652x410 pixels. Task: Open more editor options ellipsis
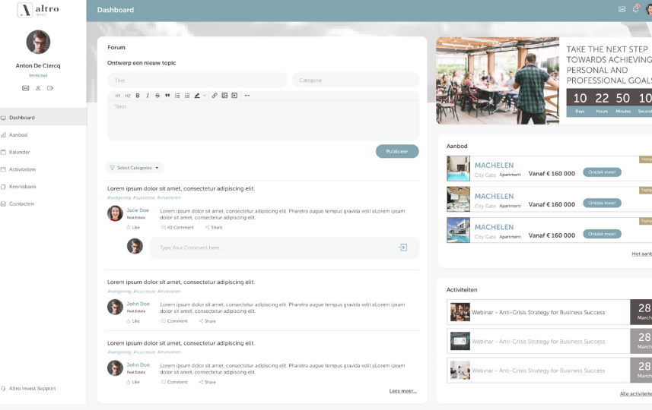pyautogui.click(x=247, y=96)
